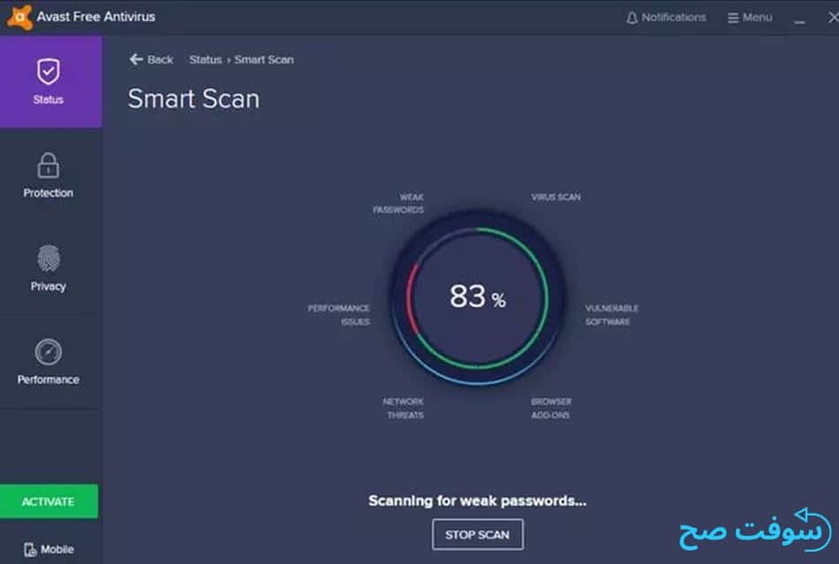The image size is (839, 564).
Task: Click the Status breadcrumb link
Action: (206, 59)
